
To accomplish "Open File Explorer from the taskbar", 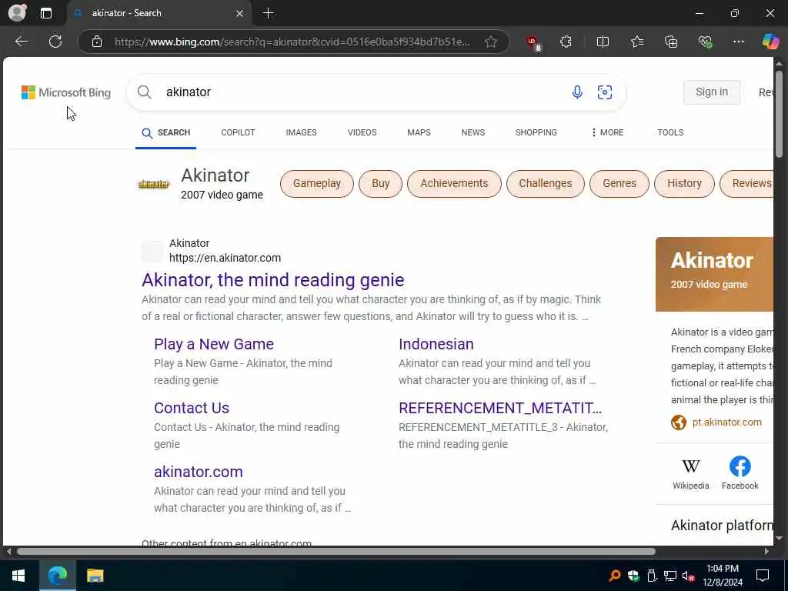I will coord(95,576).
